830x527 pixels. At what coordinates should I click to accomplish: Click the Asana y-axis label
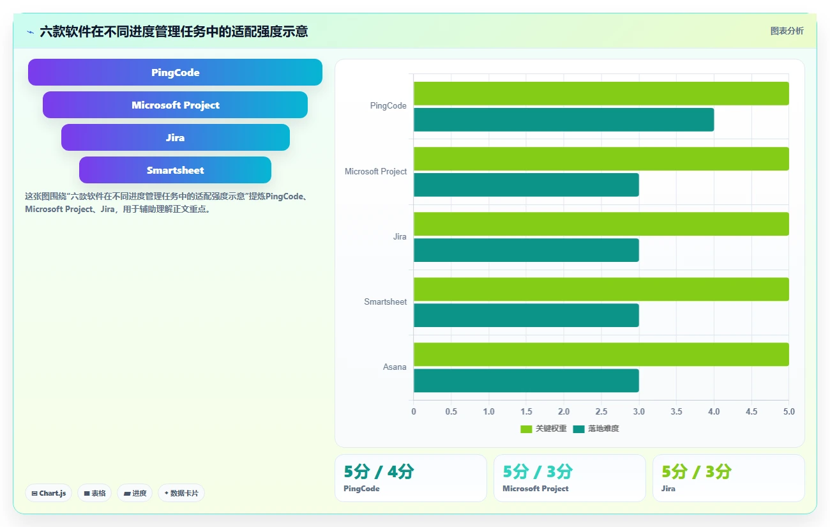click(x=395, y=367)
